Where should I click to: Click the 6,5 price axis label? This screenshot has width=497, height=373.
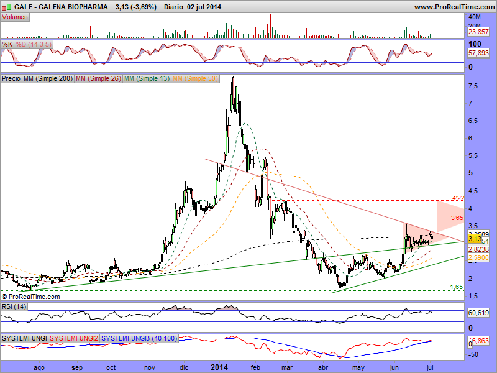tap(473, 121)
